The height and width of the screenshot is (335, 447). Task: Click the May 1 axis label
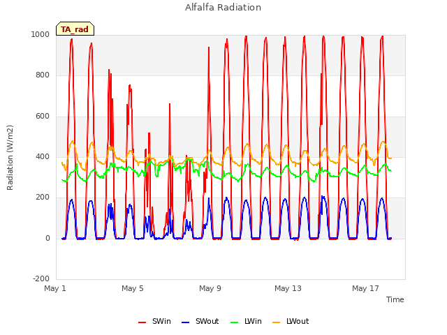[55, 288]
